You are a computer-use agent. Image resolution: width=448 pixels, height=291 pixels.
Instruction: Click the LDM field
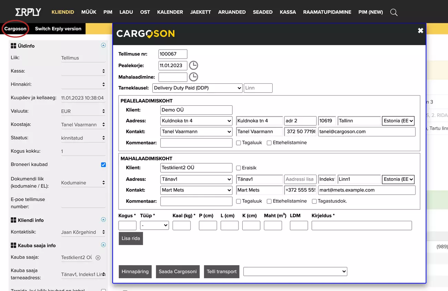(x=299, y=226)
